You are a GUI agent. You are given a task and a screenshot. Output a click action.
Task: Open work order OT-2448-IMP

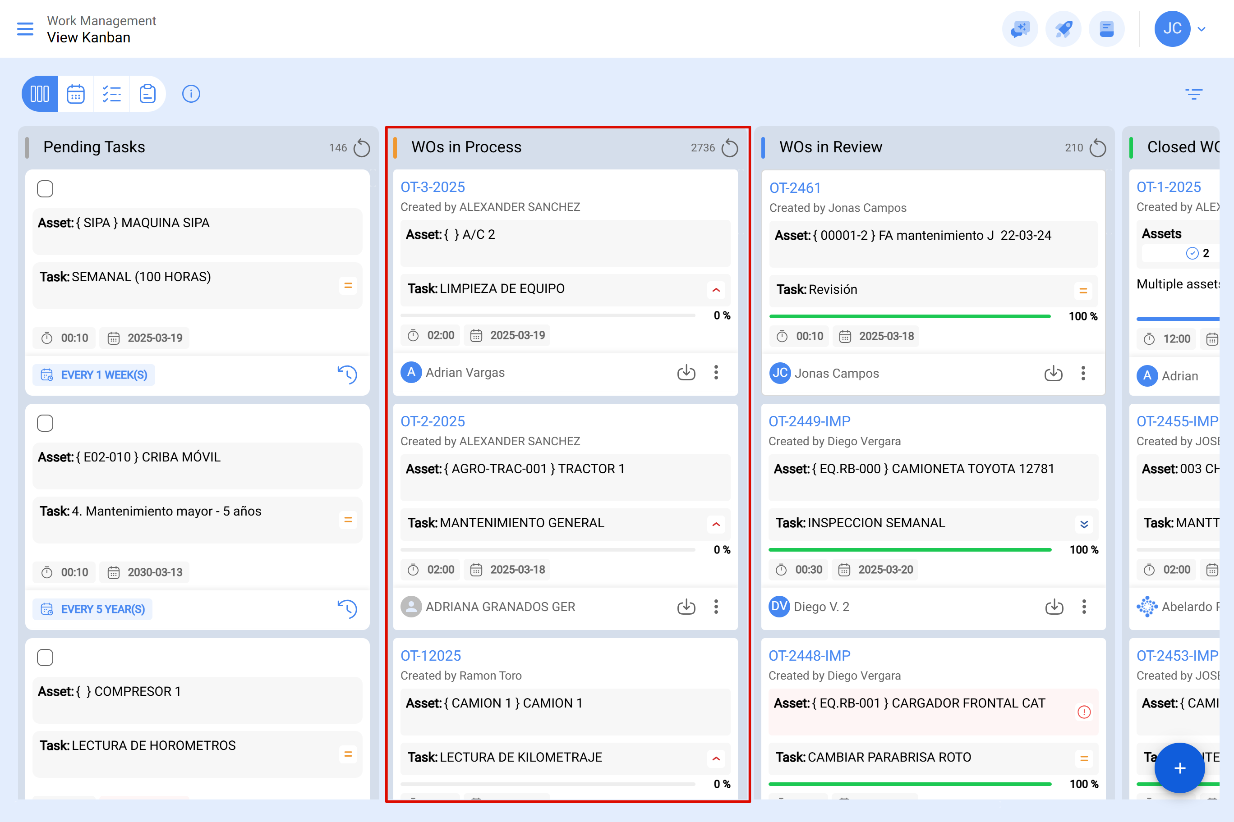click(x=810, y=655)
